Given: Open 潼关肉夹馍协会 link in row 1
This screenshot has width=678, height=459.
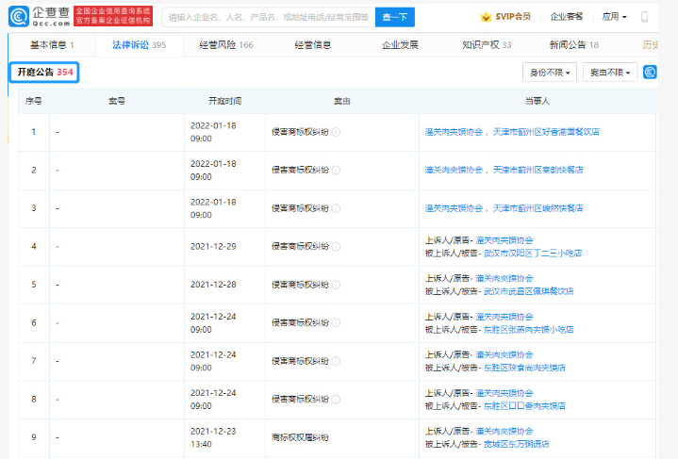Looking at the screenshot, I should pyautogui.click(x=454, y=132).
